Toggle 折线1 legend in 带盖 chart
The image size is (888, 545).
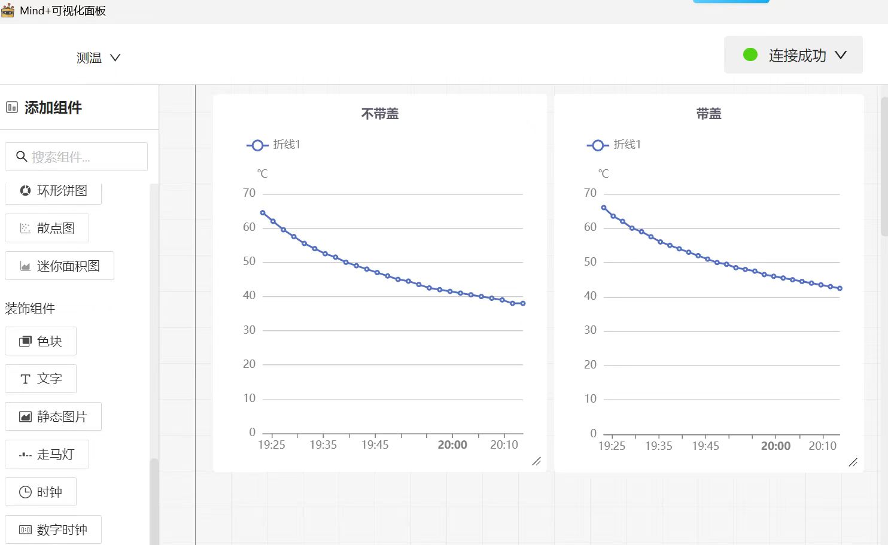614,145
